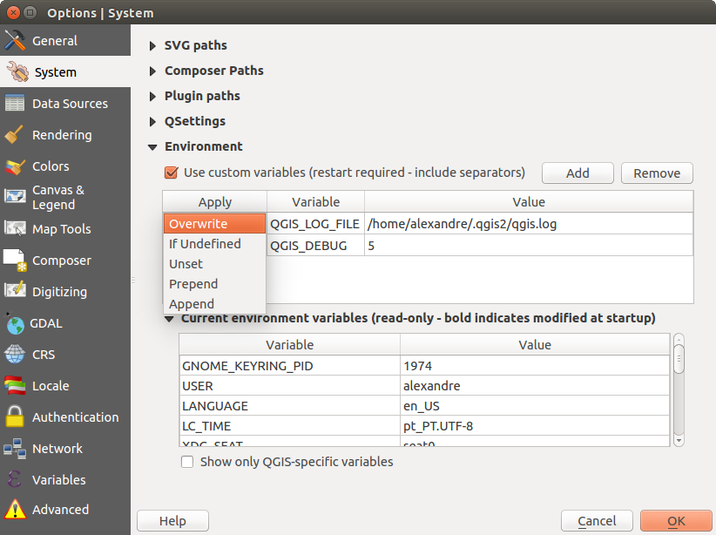Select the GDAL globe icon
This screenshot has height=535, width=716.
pos(15,324)
